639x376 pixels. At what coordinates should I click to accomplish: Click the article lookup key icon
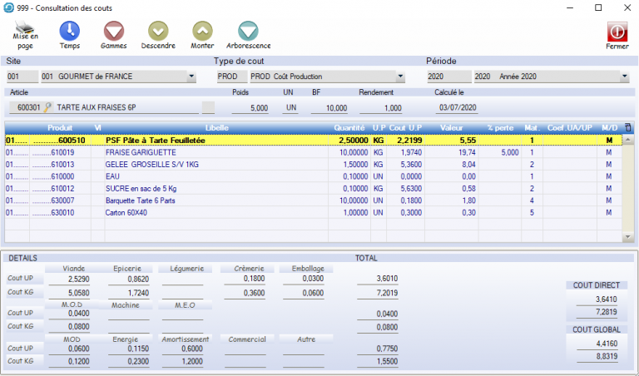tap(48, 106)
